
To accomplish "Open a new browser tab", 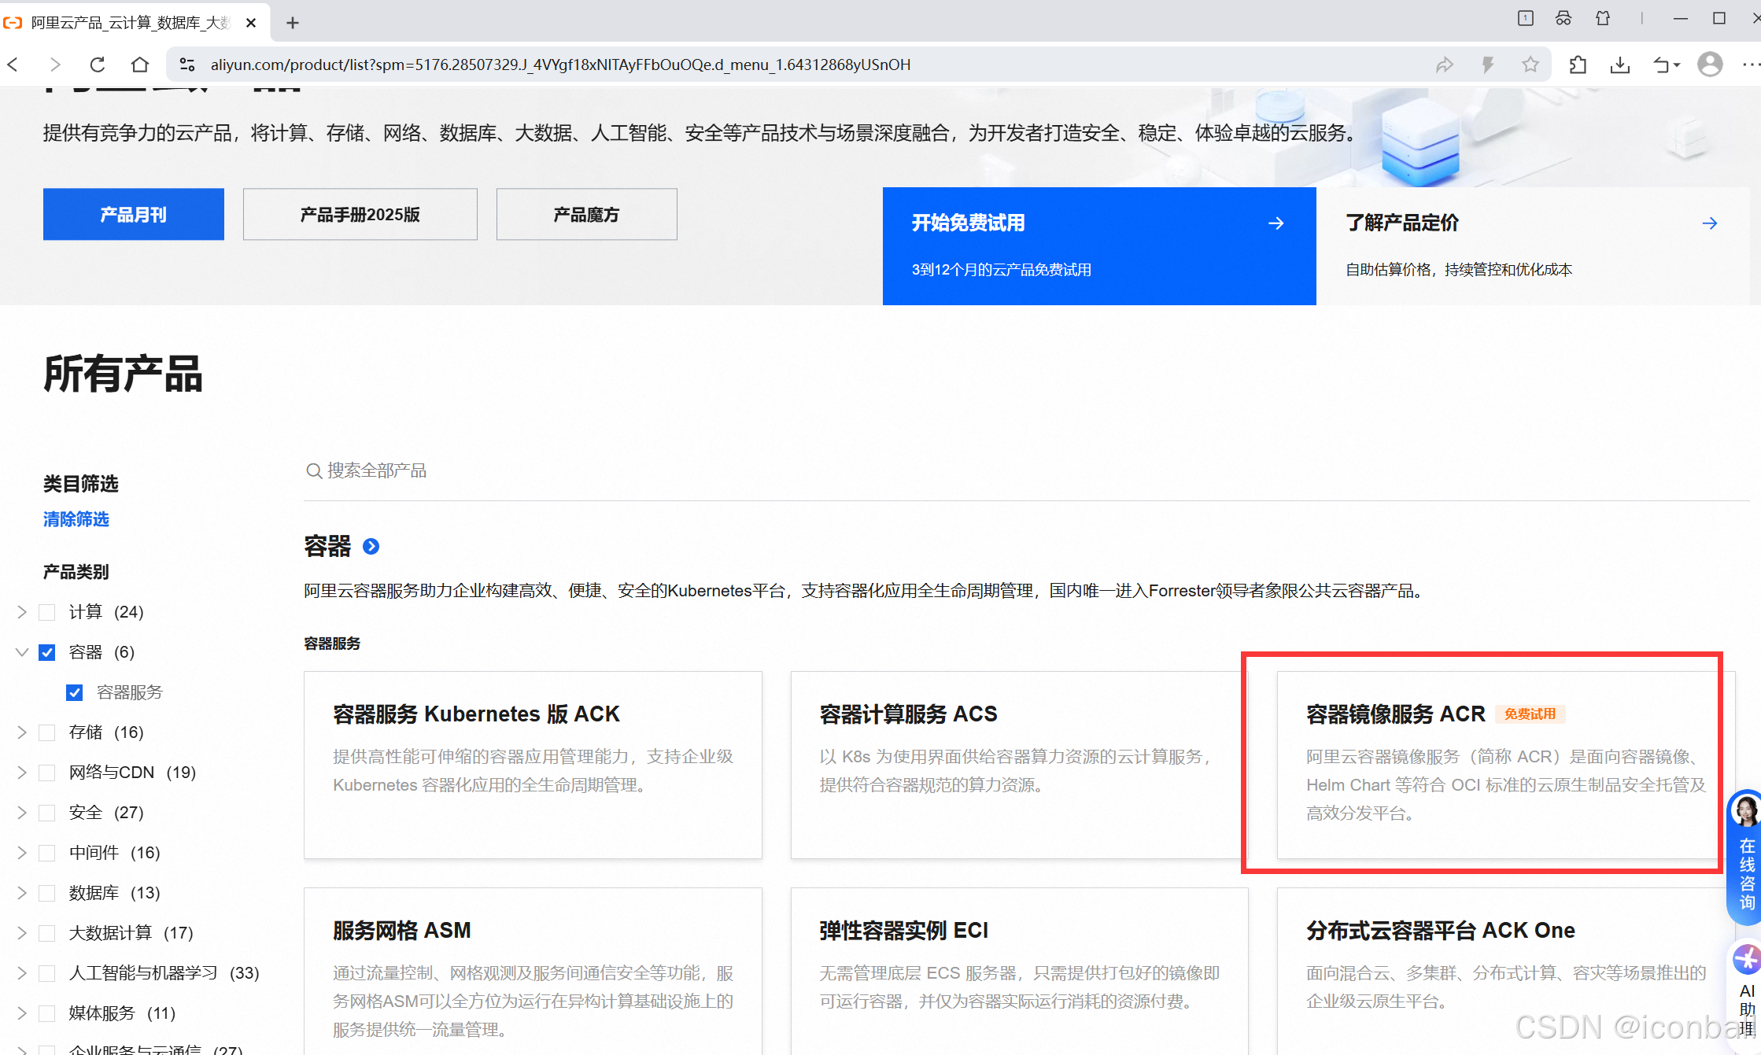I will point(293,23).
